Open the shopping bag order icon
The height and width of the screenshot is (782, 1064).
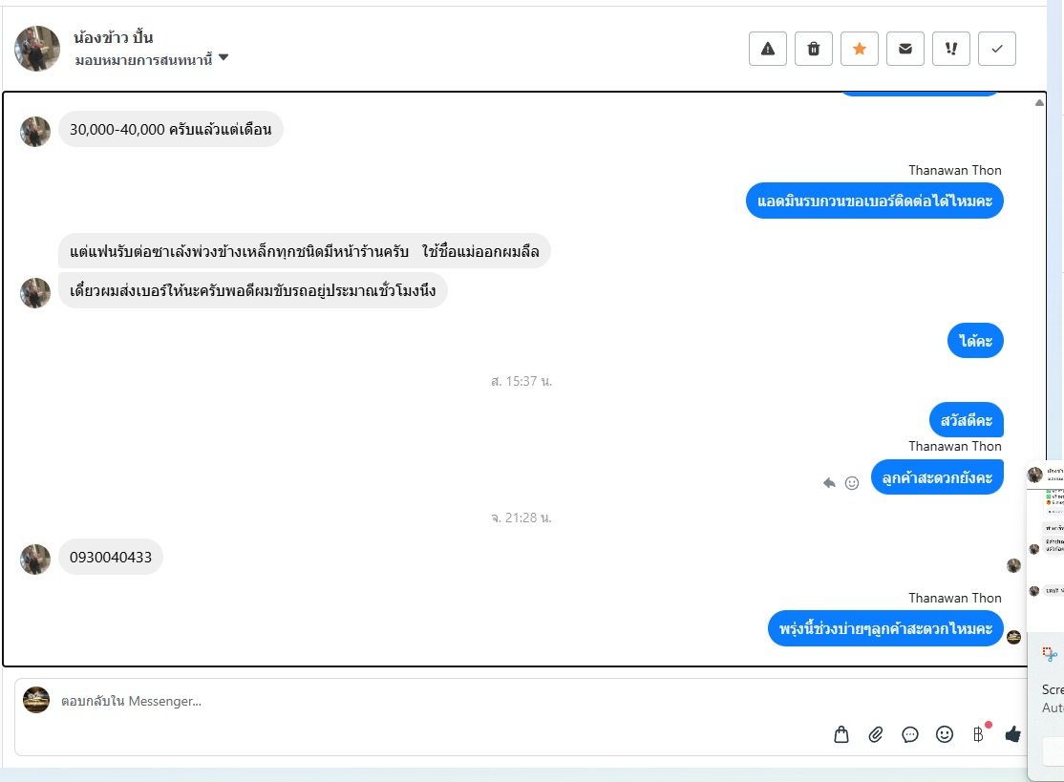841,734
